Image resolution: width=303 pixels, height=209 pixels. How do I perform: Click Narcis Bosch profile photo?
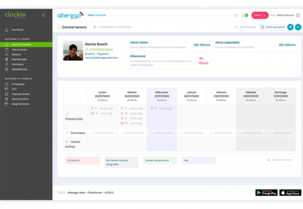[x=73, y=51]
